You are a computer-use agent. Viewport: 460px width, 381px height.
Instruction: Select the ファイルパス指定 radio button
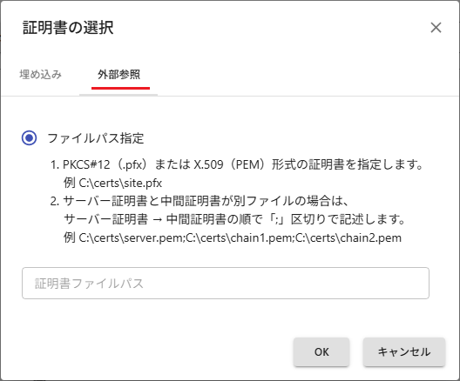tap(29, 138)
